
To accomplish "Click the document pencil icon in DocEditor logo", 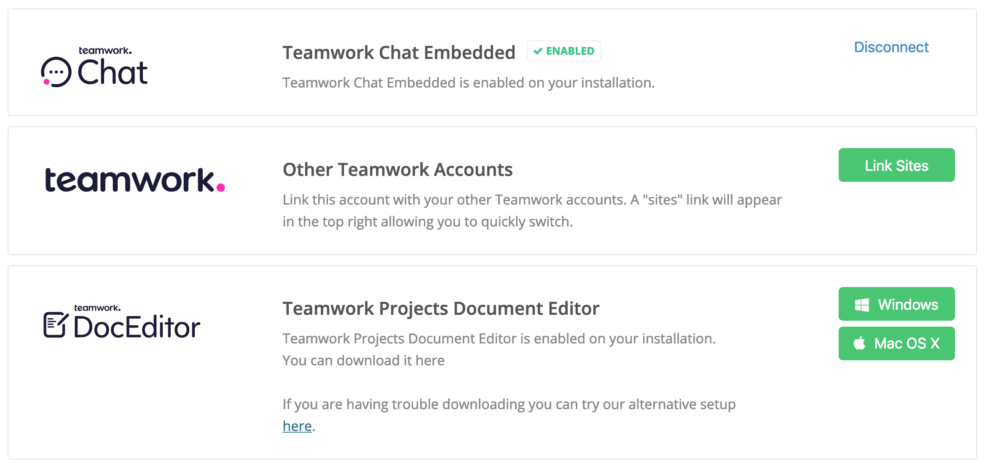I will click(x=56, y=324).
